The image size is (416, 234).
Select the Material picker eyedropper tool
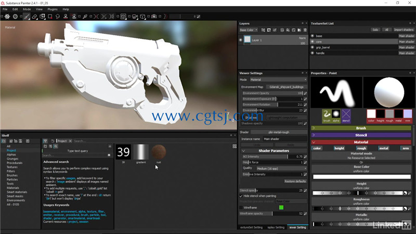pyautogui.click(x=85, y=17)
